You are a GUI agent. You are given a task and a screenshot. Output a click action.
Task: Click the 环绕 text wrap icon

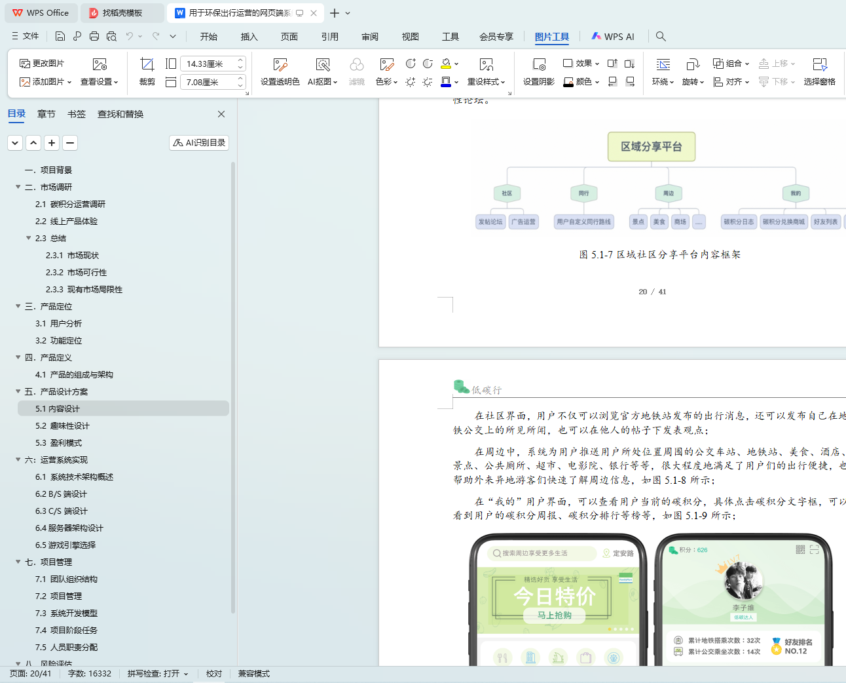pyautogui.click(x=663, y=64)
